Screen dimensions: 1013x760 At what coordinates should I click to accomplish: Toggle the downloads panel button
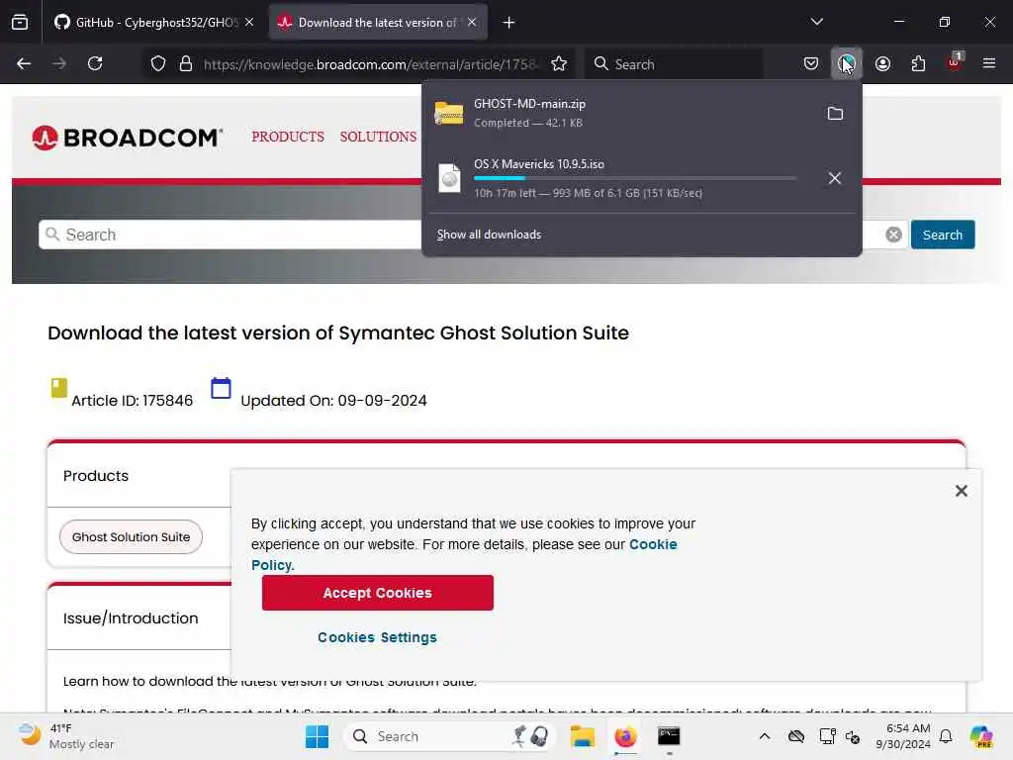[846, 63]
